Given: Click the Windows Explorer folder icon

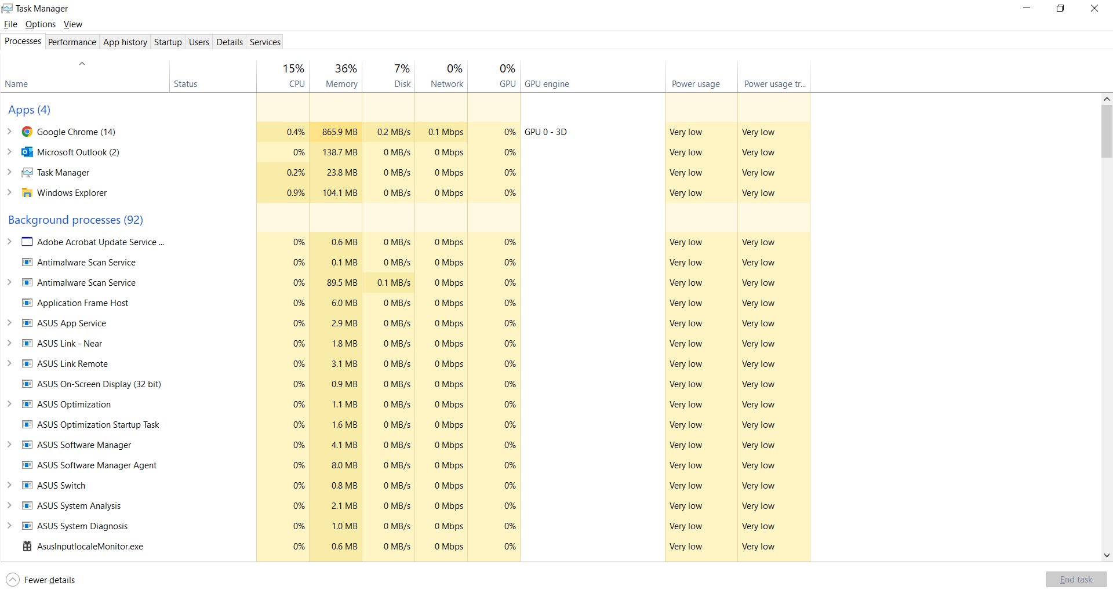Looking at the screenshot, I should [27, 192].
